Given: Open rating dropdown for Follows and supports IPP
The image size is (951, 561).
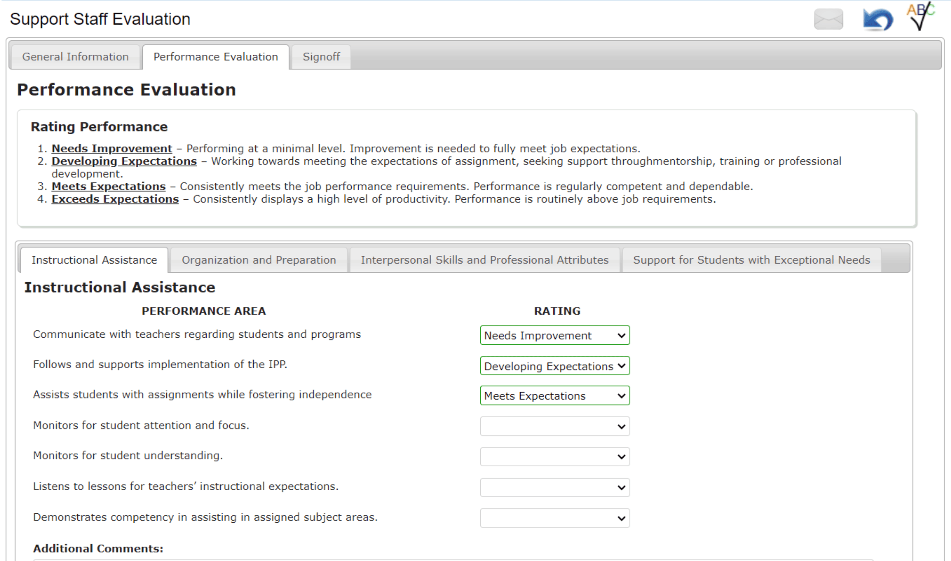Looking at the screenshot, I should [x=555, y=366].
